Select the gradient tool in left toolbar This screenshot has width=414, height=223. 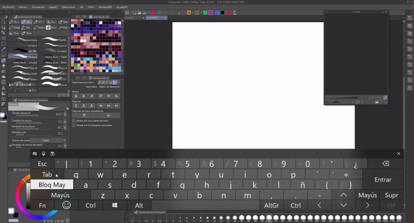pos(4,93)
